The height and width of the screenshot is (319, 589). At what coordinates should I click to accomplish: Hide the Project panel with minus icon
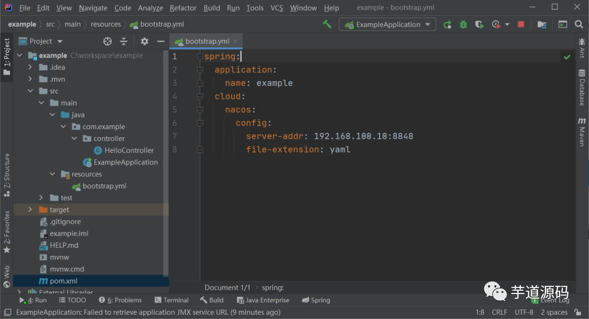pos(161,41)
